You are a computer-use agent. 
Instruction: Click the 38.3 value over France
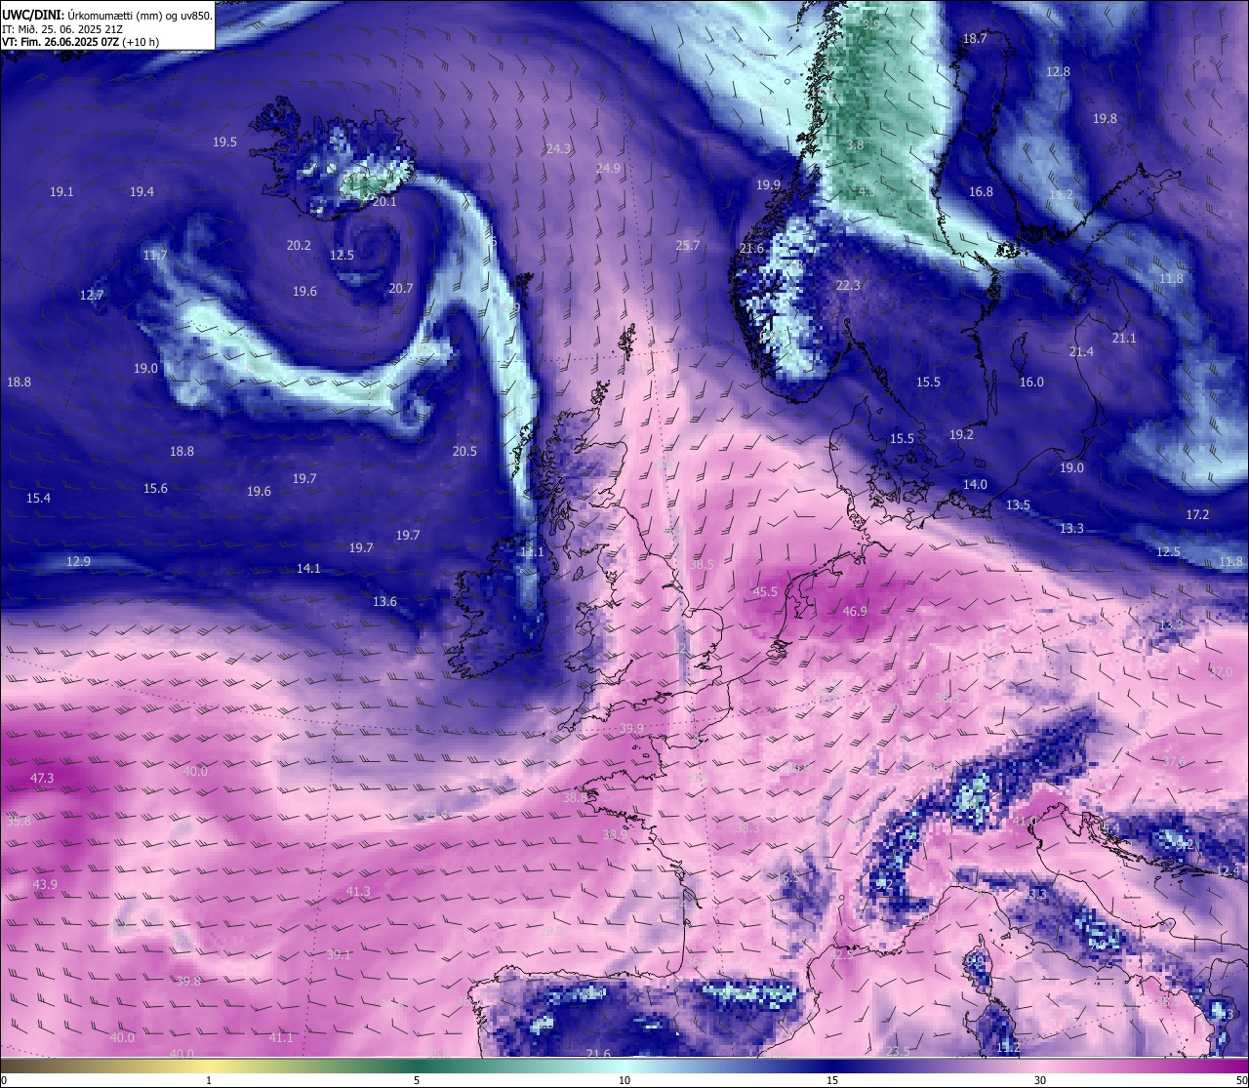pos(747,827)
